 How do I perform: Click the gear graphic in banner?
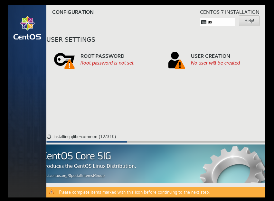tap(232, 165)
